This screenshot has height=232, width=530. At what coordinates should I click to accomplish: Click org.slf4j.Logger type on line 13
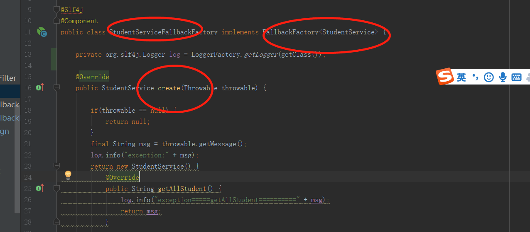135,54
